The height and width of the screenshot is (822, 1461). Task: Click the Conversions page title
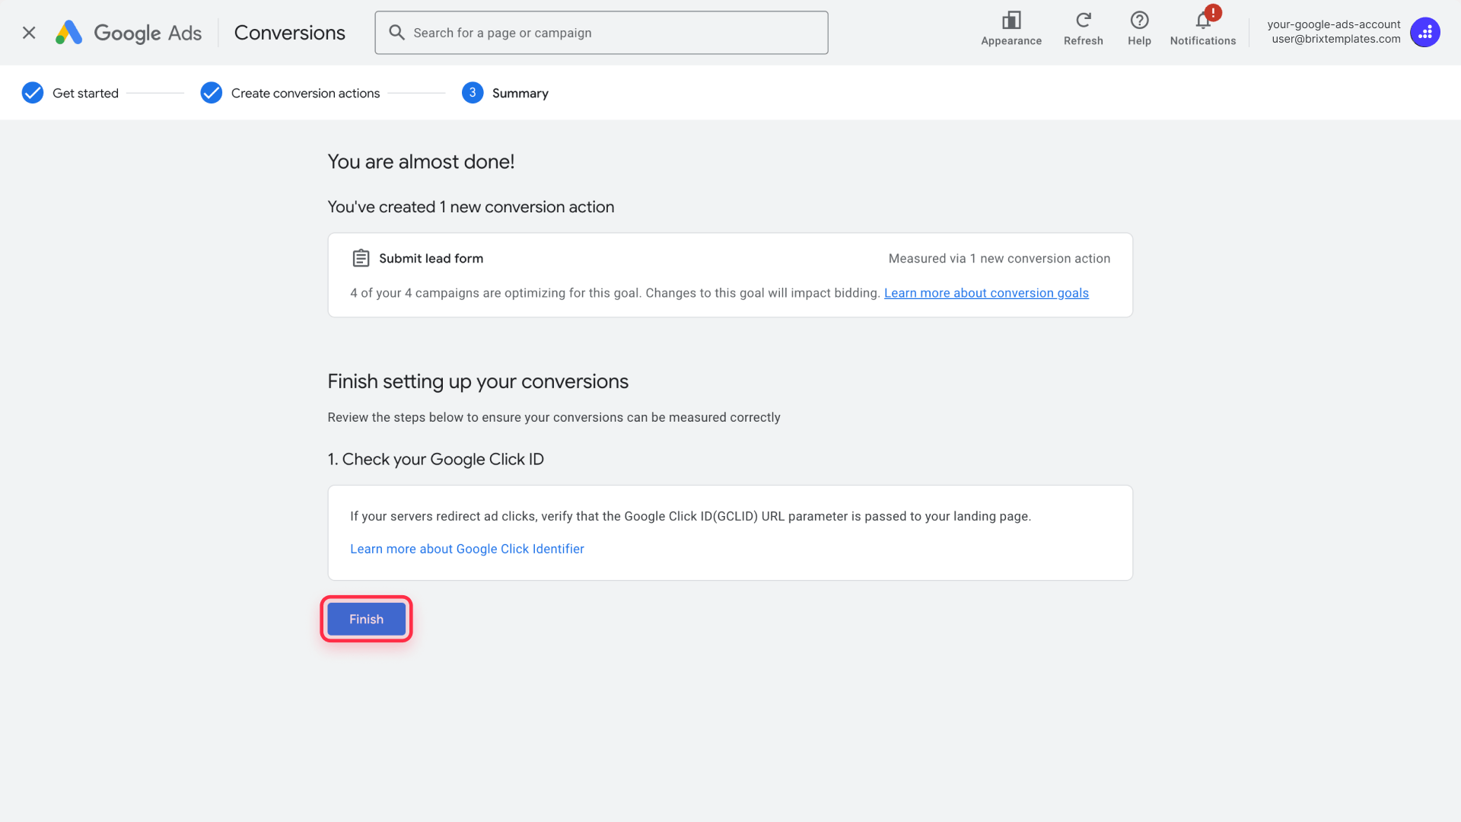point(289,33)
